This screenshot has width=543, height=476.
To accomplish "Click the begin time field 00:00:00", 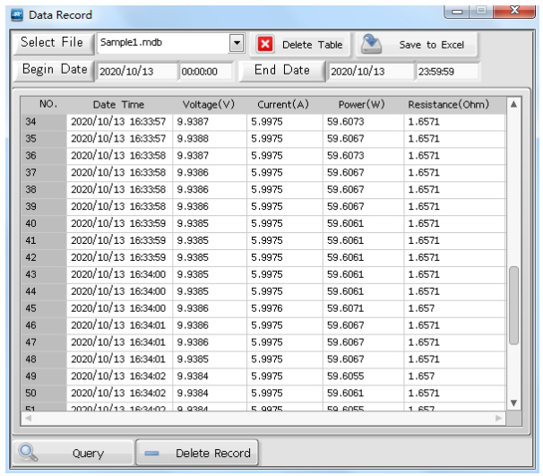I will click(205, 72).
